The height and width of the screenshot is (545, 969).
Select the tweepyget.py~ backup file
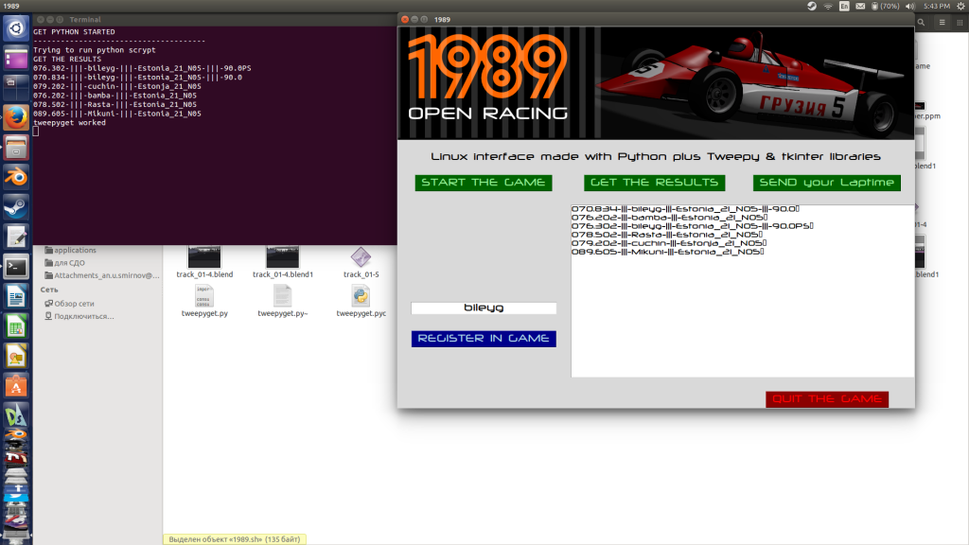282,301
